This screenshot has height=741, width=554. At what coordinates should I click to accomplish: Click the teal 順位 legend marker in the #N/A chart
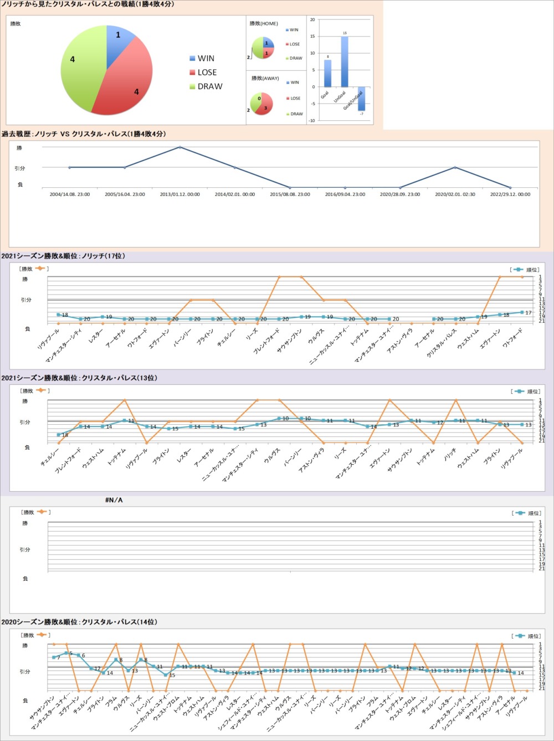(x=520, y=513)
